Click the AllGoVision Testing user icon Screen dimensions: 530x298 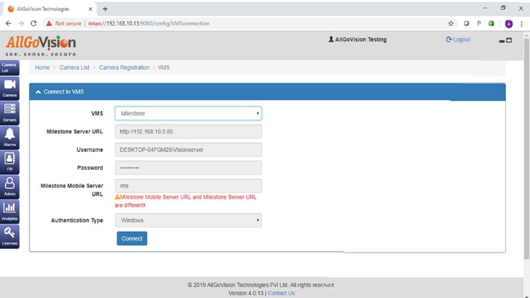tap(331, 39)
